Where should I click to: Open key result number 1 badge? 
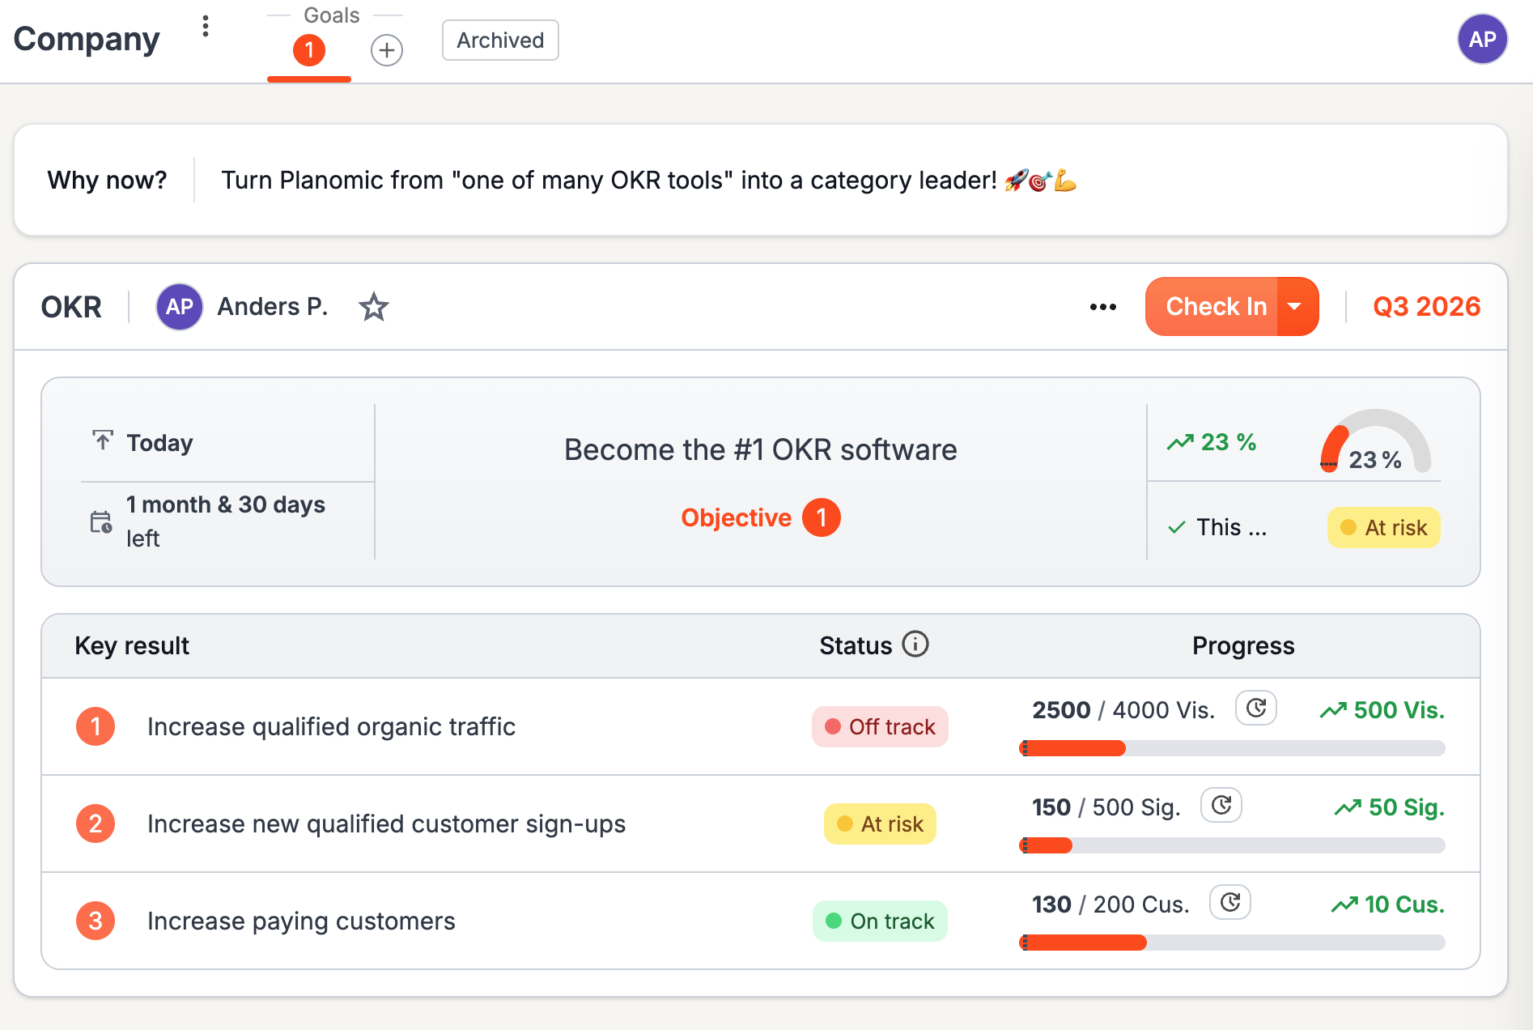tap(96, 726)
